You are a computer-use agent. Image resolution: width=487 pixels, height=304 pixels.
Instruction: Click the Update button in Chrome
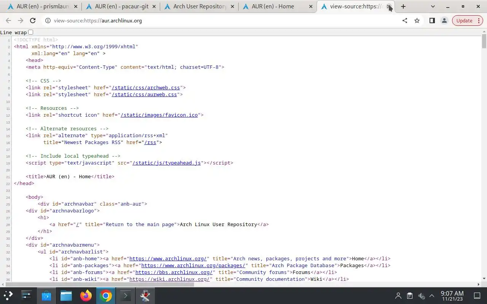[x=467, y=21]
